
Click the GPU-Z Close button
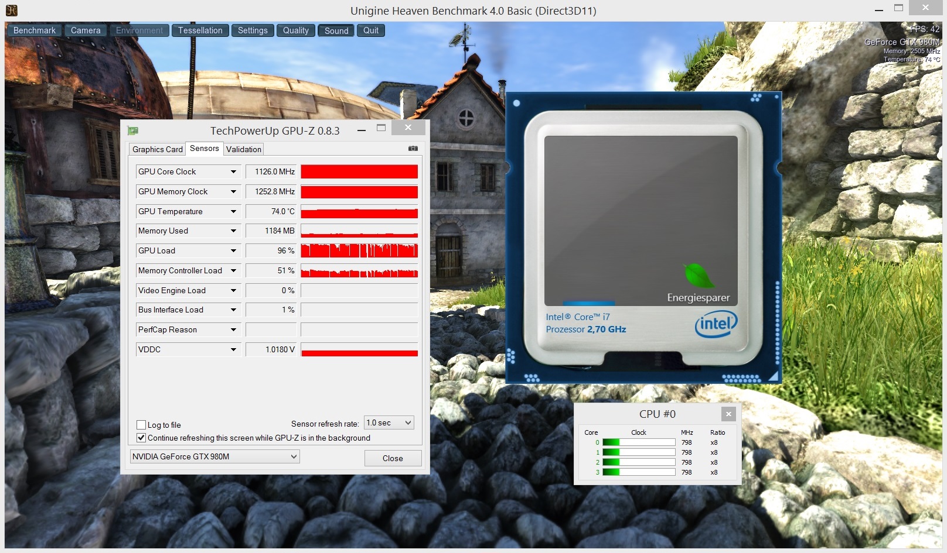(x=393, y=458)
